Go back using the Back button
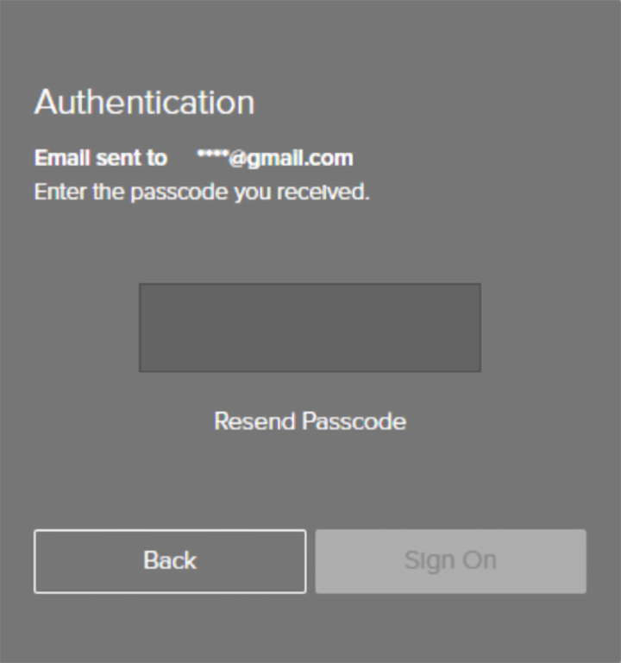This screenshot has width=621, height=663. (170, 561)
